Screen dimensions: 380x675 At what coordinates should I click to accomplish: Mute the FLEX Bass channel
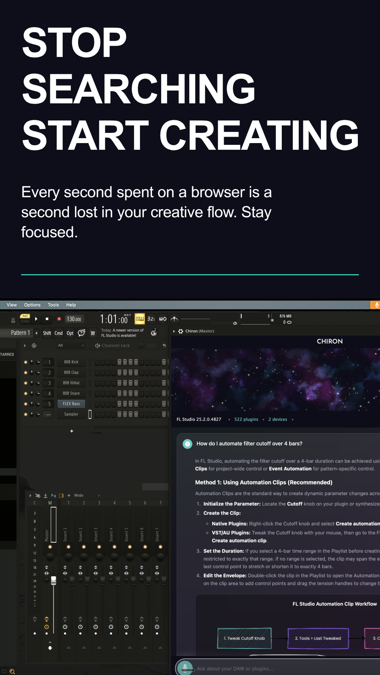tap(25, 404)
